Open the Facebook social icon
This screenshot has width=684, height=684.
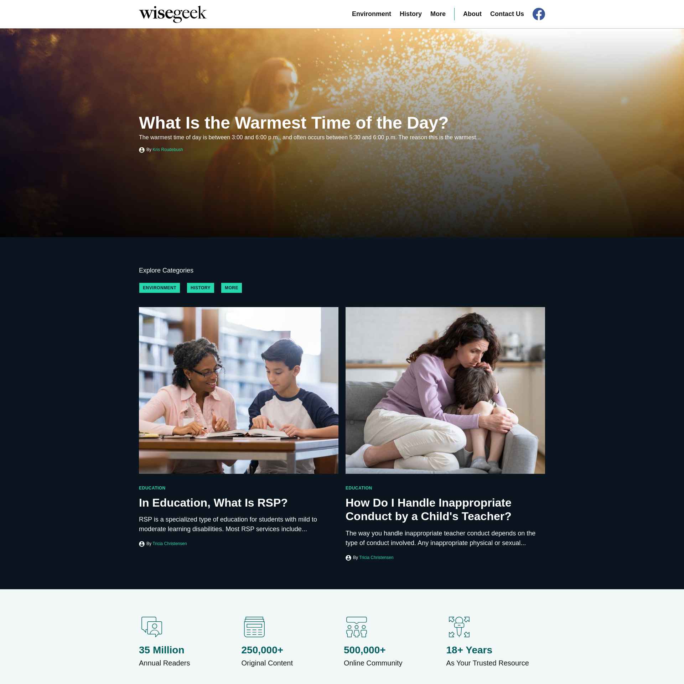click(x=539, y=14)
